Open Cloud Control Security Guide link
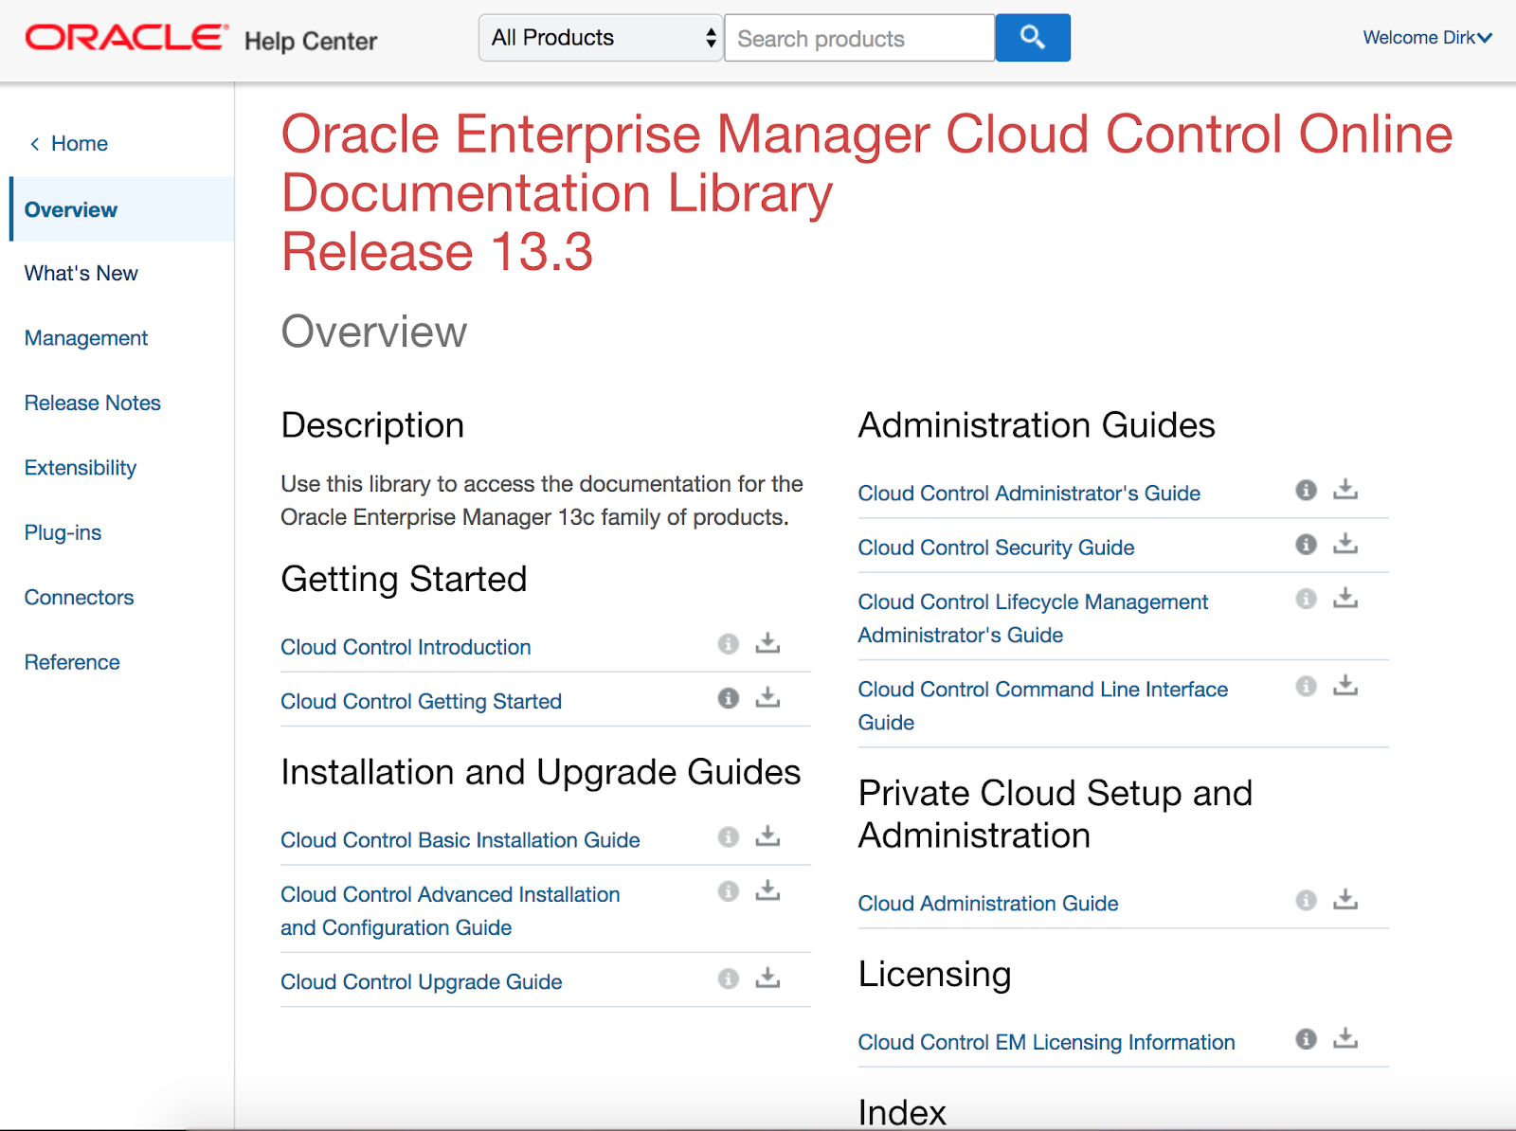 tap(996, 548)
